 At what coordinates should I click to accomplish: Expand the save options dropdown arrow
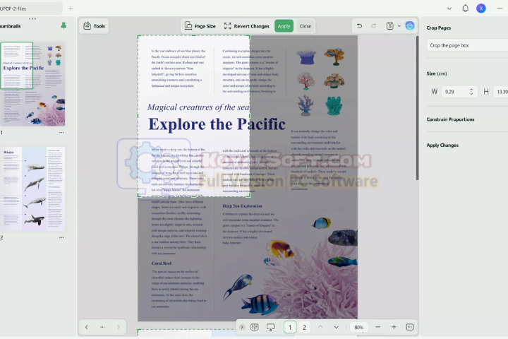(x=399, y=26)
